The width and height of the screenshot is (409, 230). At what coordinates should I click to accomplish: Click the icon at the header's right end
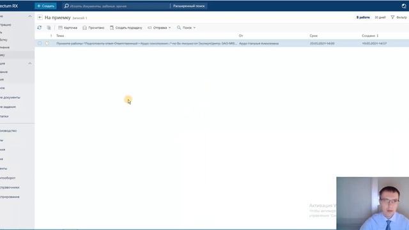(404, 6)
